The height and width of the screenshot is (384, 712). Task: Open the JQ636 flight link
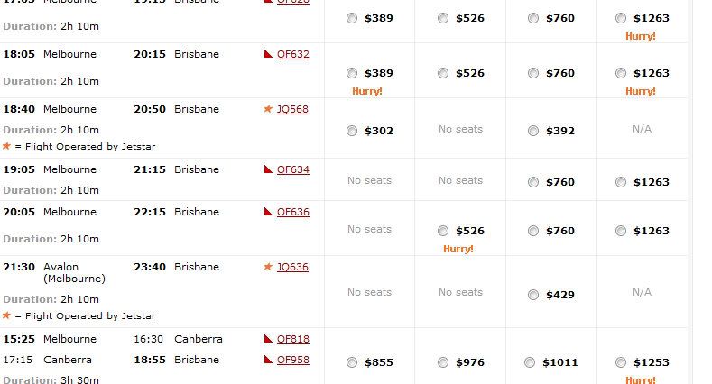pyautogui.click(x=292, y=267)
